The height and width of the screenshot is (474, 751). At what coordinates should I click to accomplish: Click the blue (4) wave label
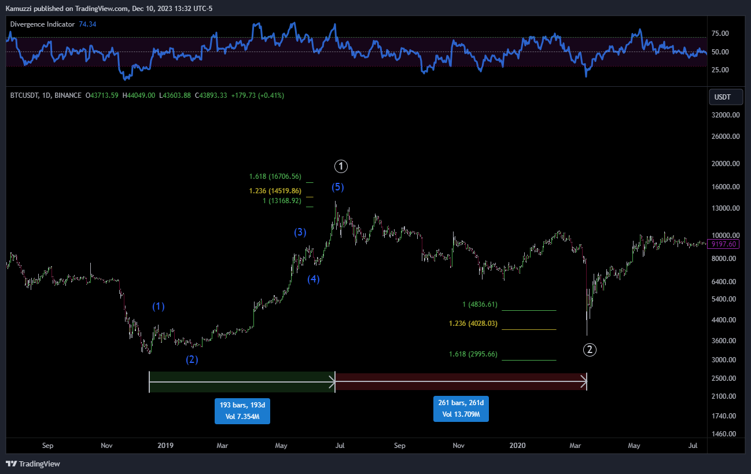tap(313, 279)
